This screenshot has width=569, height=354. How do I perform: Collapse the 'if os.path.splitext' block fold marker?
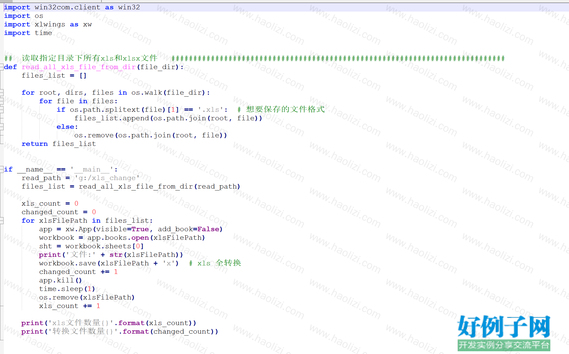coord(2,110)
